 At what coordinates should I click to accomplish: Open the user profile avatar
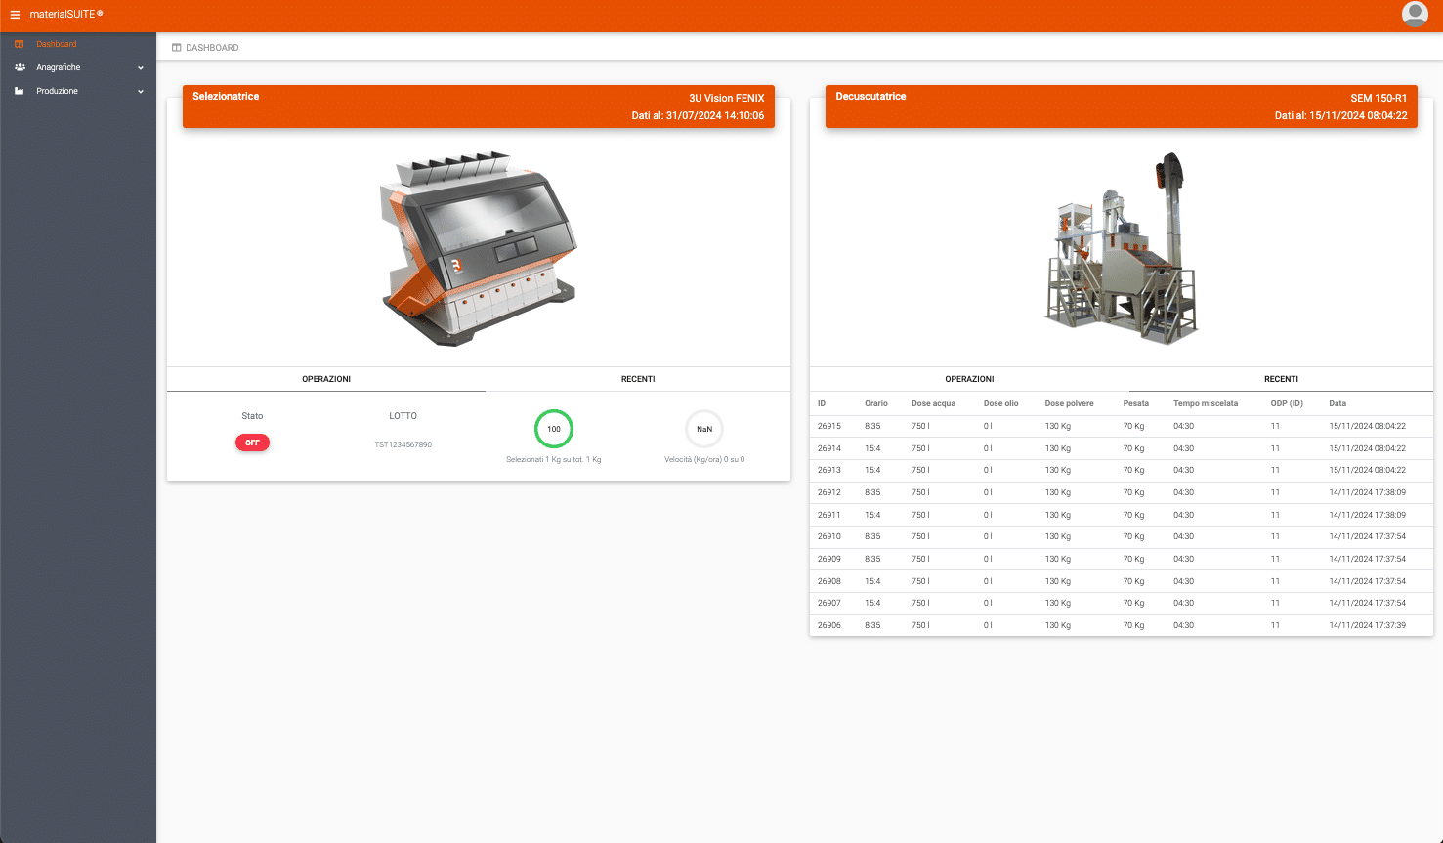1414,14
